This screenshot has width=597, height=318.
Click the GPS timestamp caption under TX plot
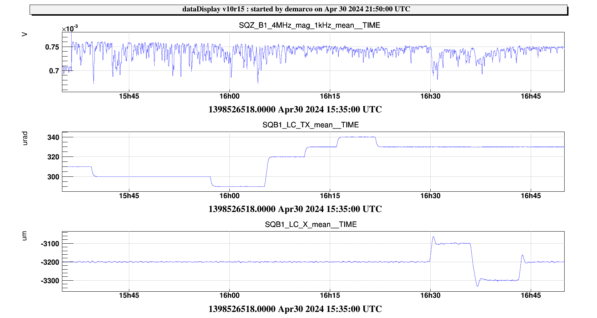pos(295,209)
